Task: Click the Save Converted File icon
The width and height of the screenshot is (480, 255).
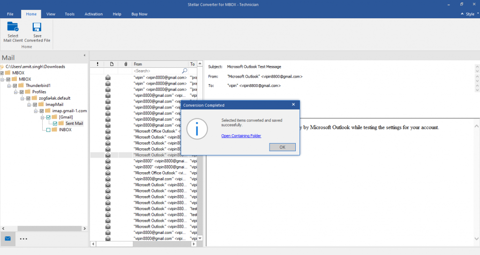Action: click(x=37, y=27)
